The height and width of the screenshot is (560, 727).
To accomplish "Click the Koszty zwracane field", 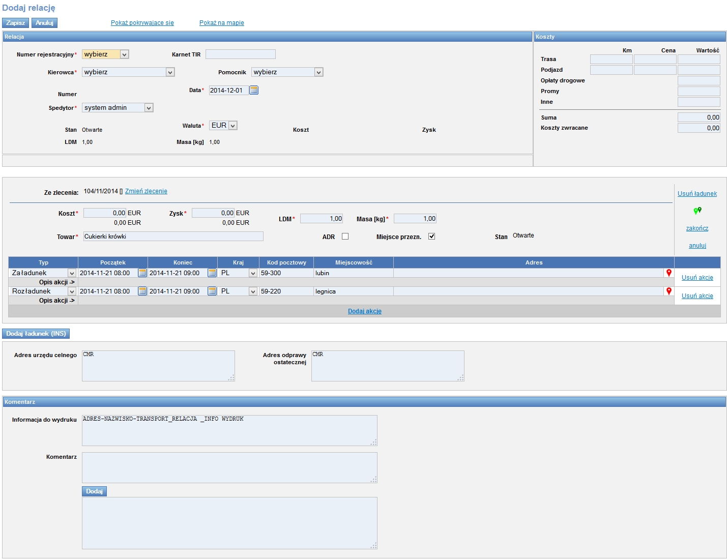I will (699, 128).
